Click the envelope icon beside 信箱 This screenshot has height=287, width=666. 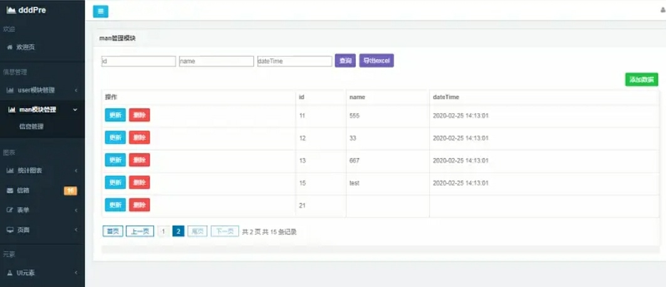click(10, 191)
